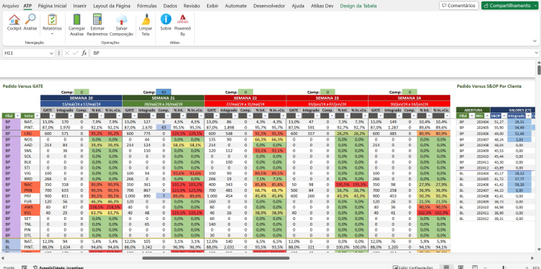This screenshot has width=541, height=269.
Task: Select the cell with value 1.970
Action: tap(64, 127)
